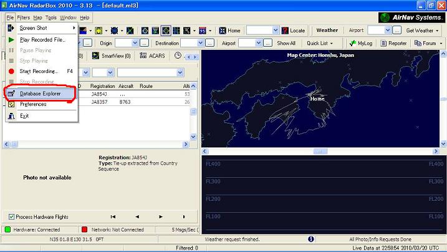The width and height of the screenshot is (447, 252).
Task: Click the green Hardware Connected indicator
Action: [7, 230]
